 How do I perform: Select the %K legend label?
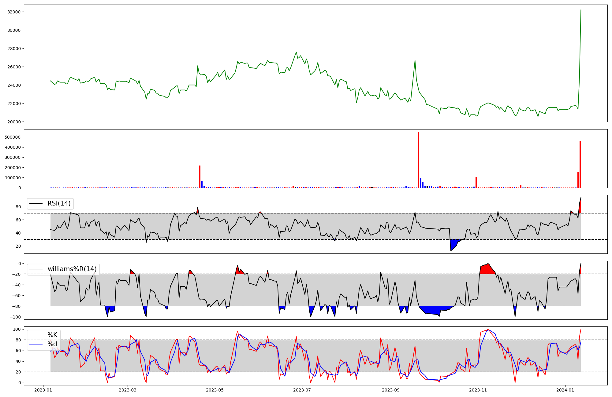pos(52,335)
